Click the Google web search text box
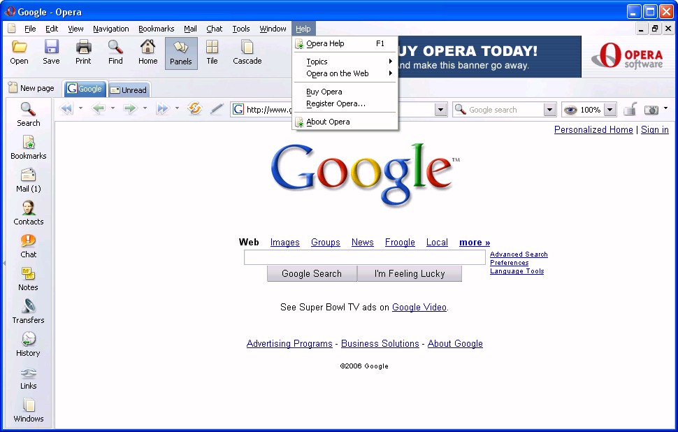This screenshot has width=678, height=432. tap(364, 257)
